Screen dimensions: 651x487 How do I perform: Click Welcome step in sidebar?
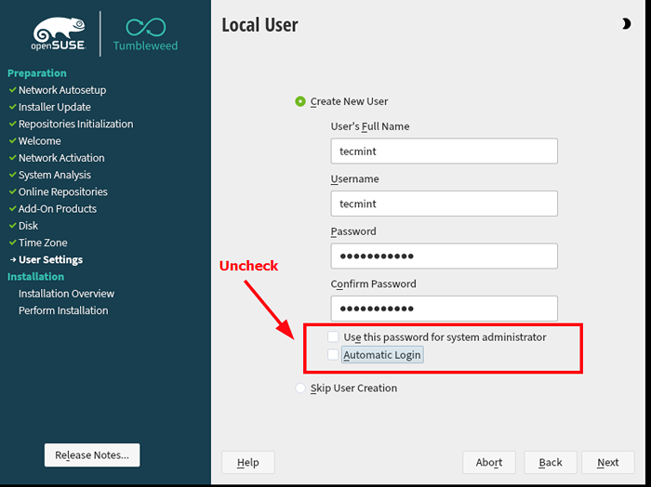tap(39, 141)
